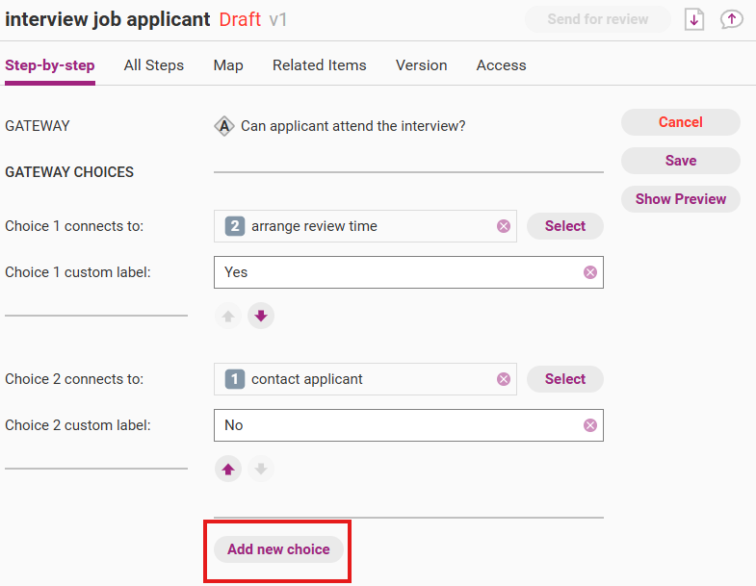Select a step for Choice 1
The width and height of the screenshot is (756, 586).
tap(565, 226)
